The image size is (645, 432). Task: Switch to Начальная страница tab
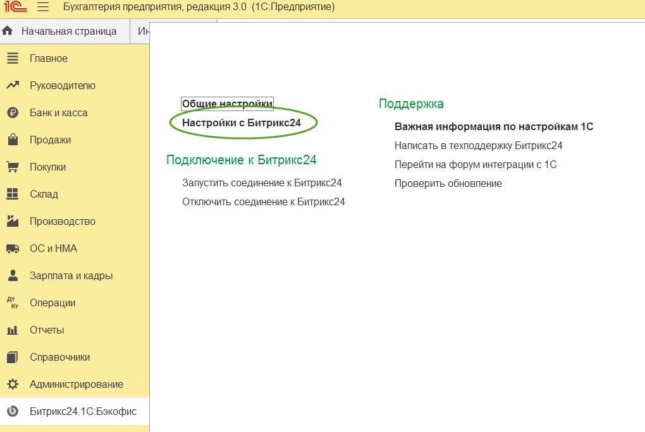tap(65, 31)
